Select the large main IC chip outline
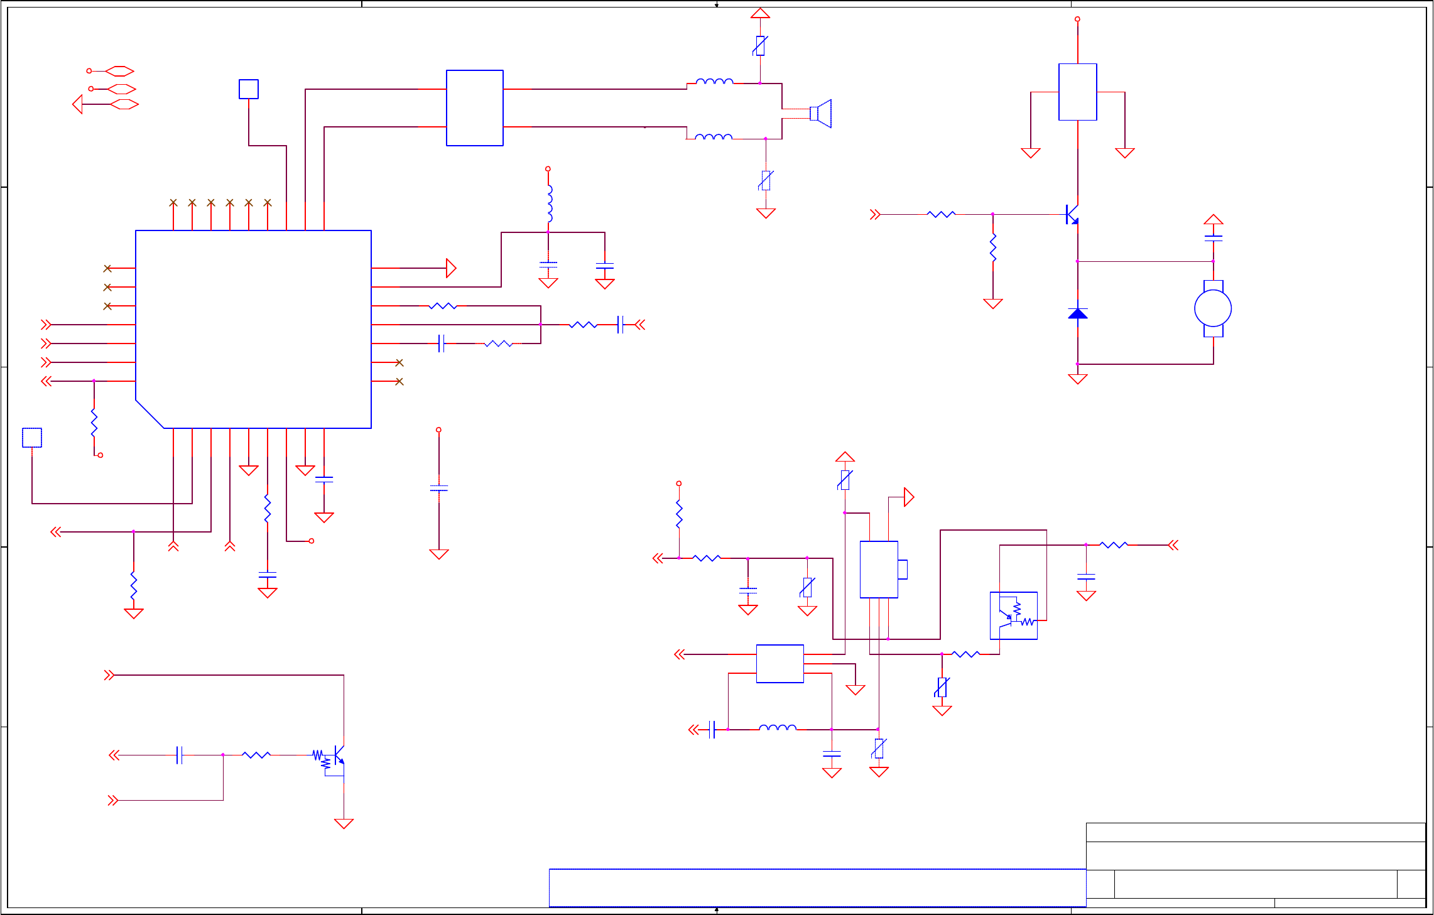The height and width of the screenshot is (915, 1434). pyautogui.click(x=253, y=329)
